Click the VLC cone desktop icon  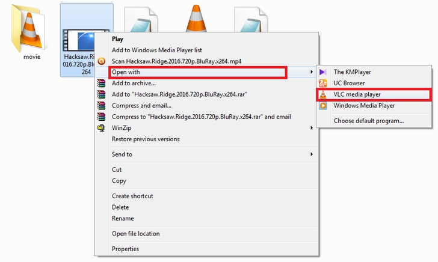tap(196, 18)
